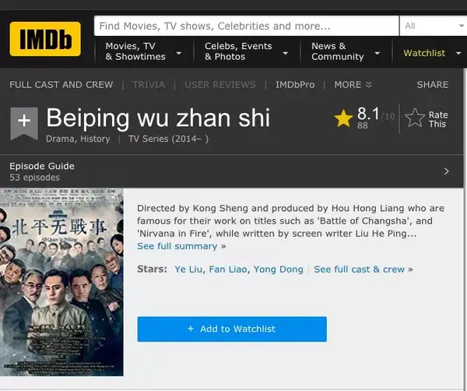The height and width of the screenshot is (391, 467).
Task: Open See full cast & crew link
Action: [x=360, y=269]
